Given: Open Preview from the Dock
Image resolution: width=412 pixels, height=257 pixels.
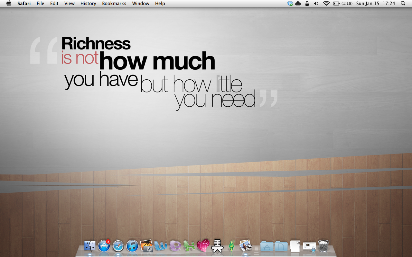Looking at the screenshot, I should [x=245, y=246].
